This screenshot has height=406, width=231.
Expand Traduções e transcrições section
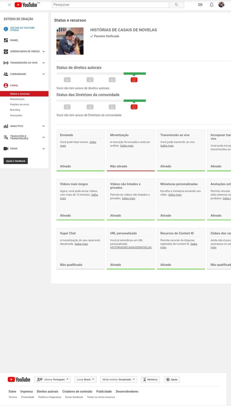[x=44, y=137]
